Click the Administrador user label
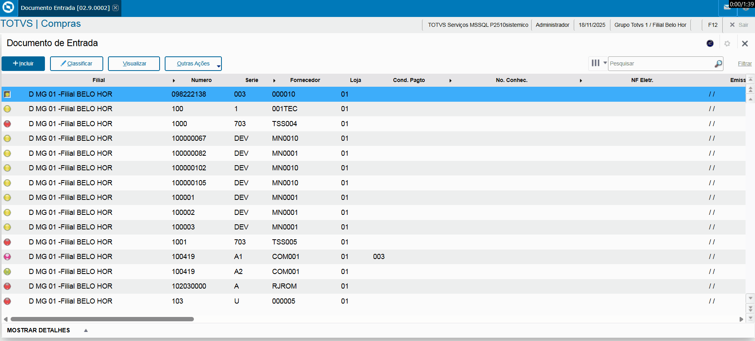The height and width of the screenshot is (341, 755). [x=552, y=25]
